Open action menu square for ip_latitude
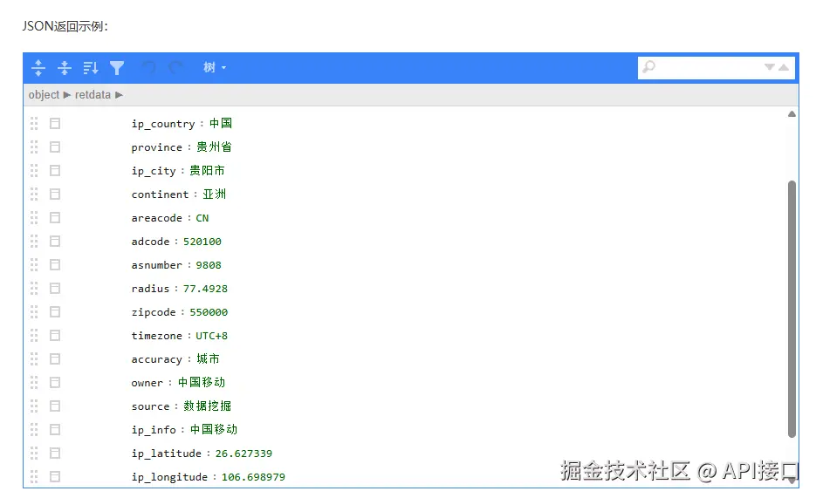 [x=55, y=454]
